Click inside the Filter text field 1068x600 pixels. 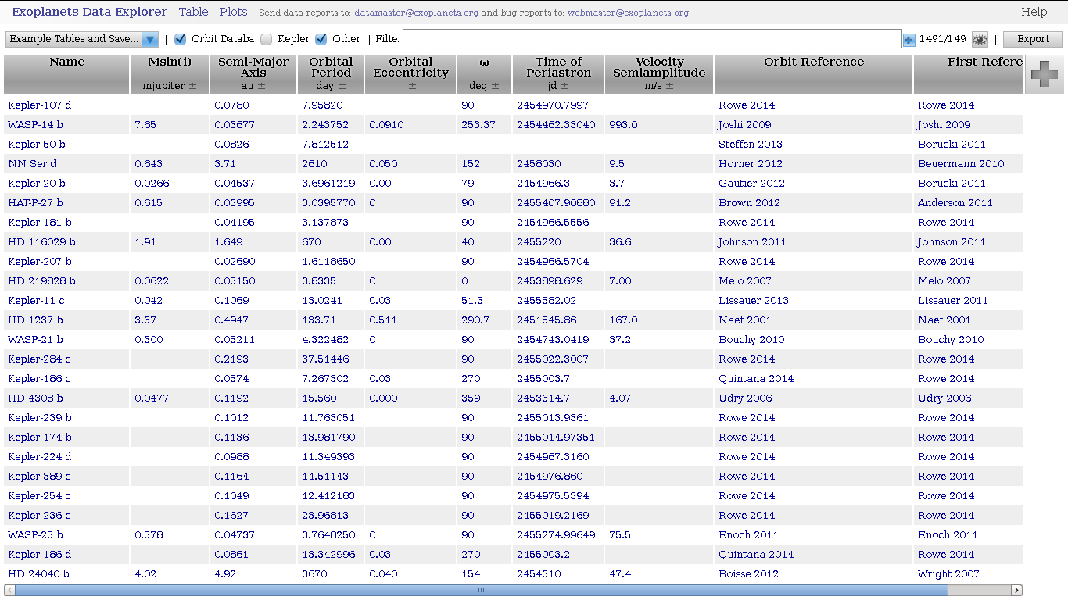click(x=652, y=39)
